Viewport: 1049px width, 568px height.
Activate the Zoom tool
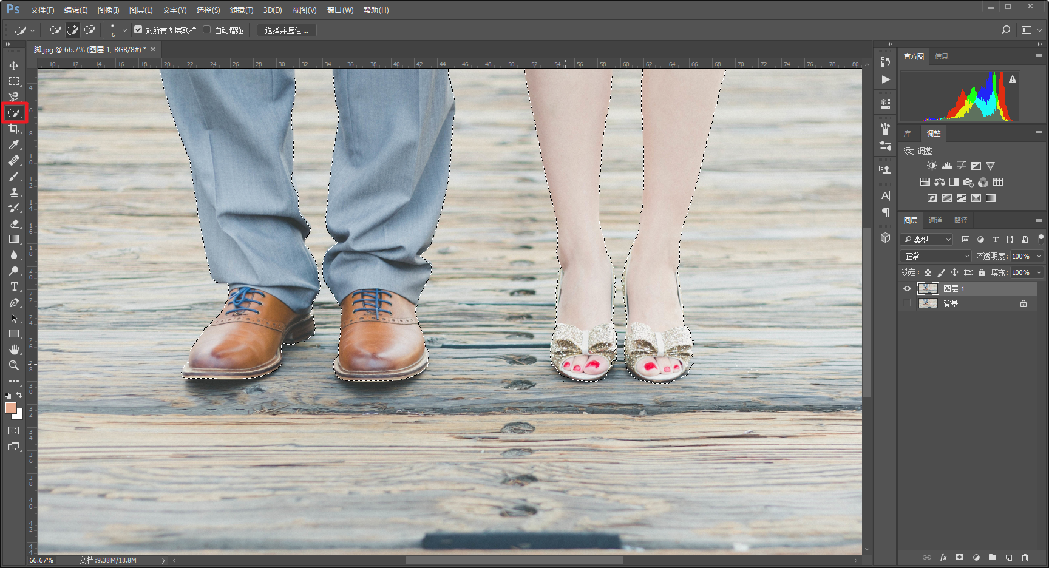coord(13,365)
